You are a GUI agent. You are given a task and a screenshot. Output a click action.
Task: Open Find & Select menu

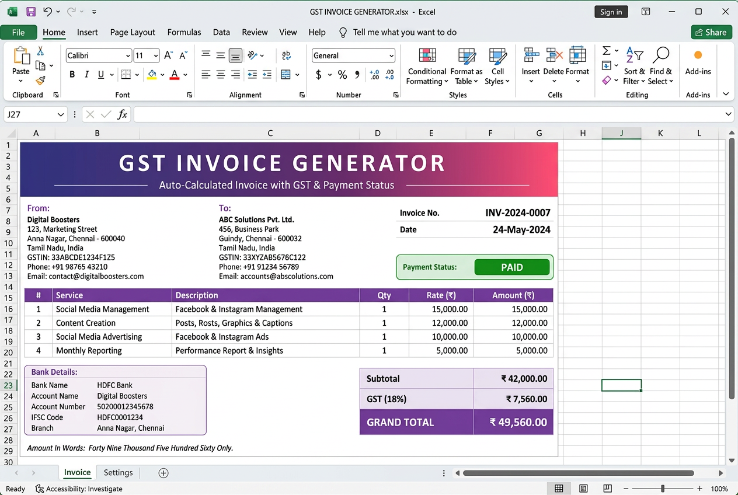pyautogui.click(x=660, y=67)
